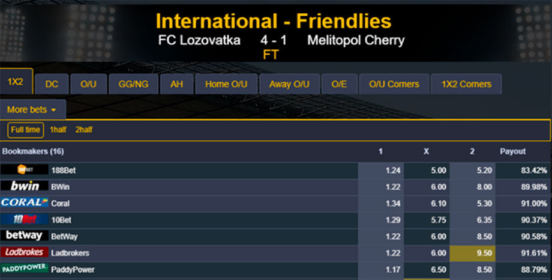Click the 188Bet bookmaker logo
The image size is (552, 280).
[25, 170]
